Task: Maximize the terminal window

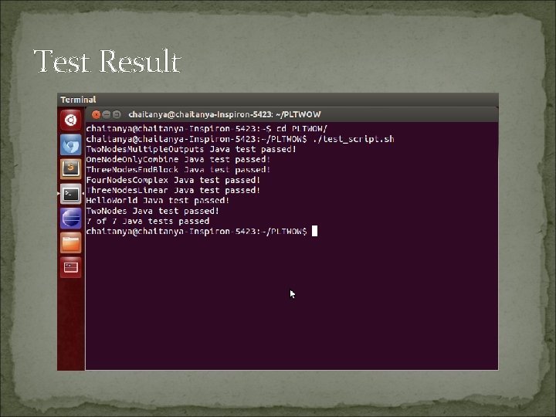Action: (x=117, y=114)
